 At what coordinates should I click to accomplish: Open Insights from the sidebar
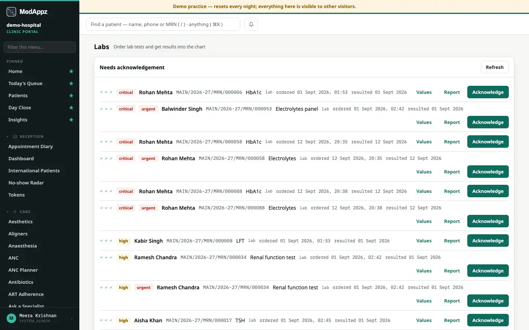[x=18, y=120]
